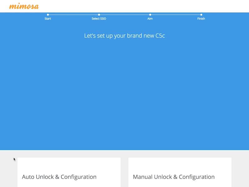
Task: Click the Aim step dot
Action: (x=150, y=15)
